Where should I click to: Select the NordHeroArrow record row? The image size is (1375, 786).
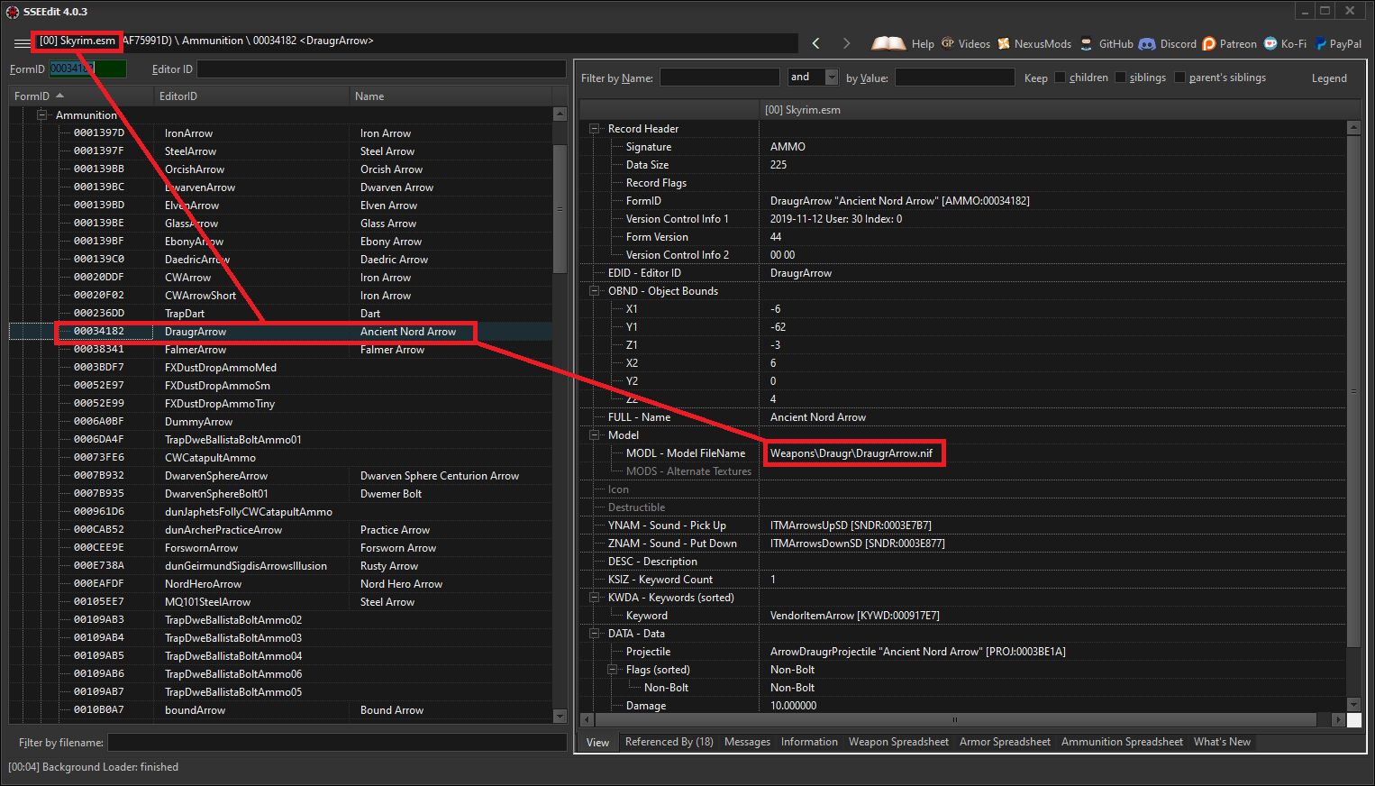(x=281, y=584)
